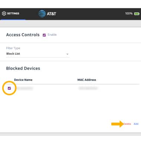
Task: Click the Device Name column header
Action: coord(23,80)
